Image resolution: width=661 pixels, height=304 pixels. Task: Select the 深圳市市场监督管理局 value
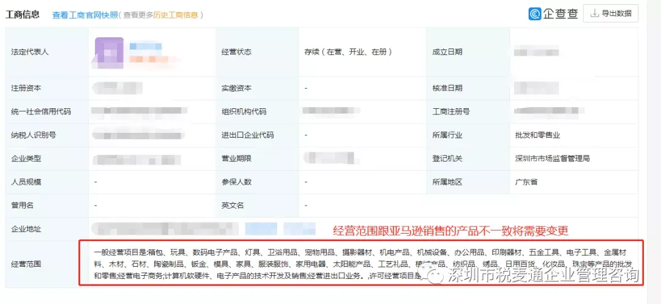point(552,159)
